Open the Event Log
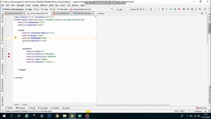The width and height of the screenshot is (211, 119). pos(201,108)
